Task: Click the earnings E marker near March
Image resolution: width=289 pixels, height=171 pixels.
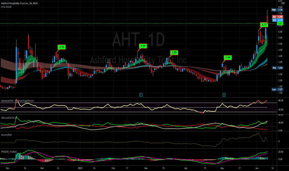Action: coord(141,95)
